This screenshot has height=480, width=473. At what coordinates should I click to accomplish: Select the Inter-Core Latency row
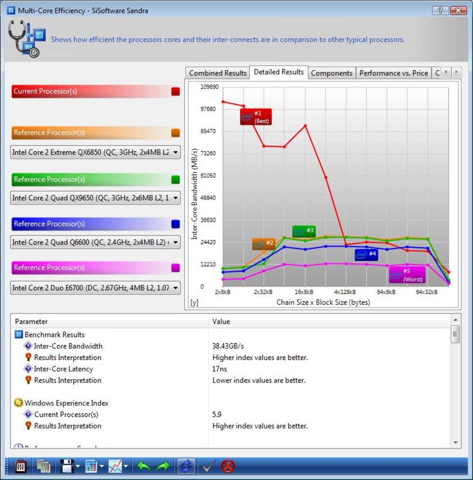pyautogui.click(x=230, y=369)
